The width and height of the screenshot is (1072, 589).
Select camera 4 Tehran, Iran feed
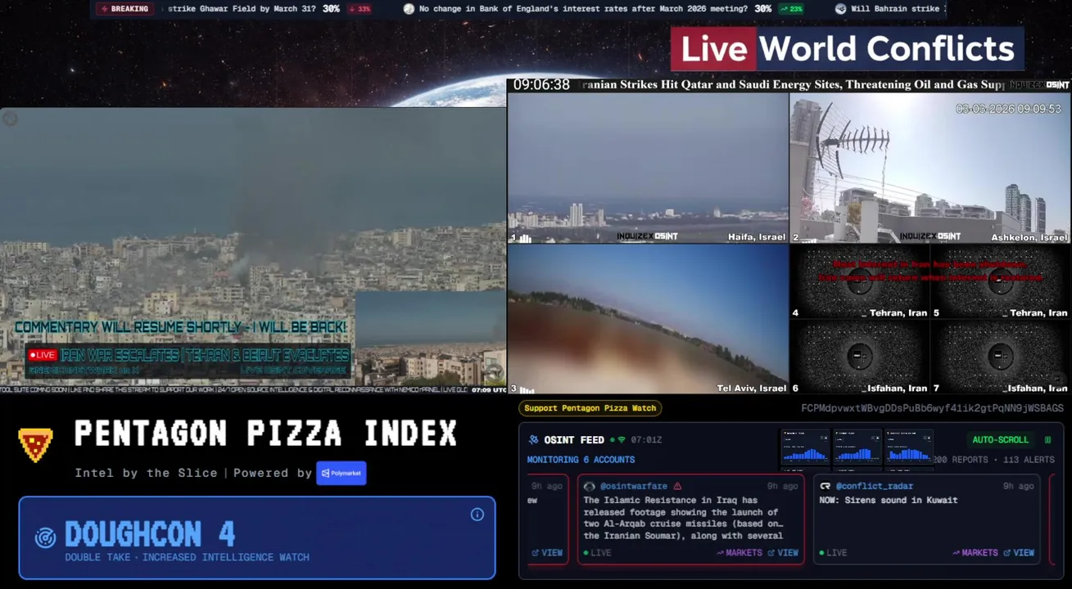point(860,282)
